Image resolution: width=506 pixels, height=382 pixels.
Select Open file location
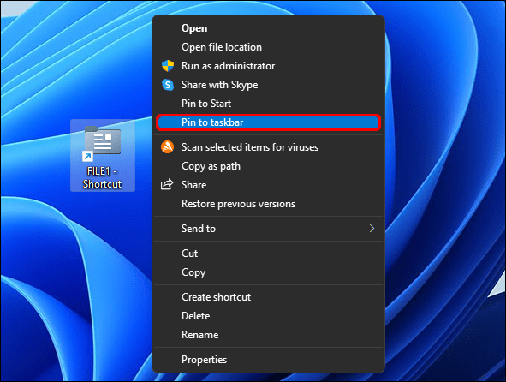coord(222,47)
